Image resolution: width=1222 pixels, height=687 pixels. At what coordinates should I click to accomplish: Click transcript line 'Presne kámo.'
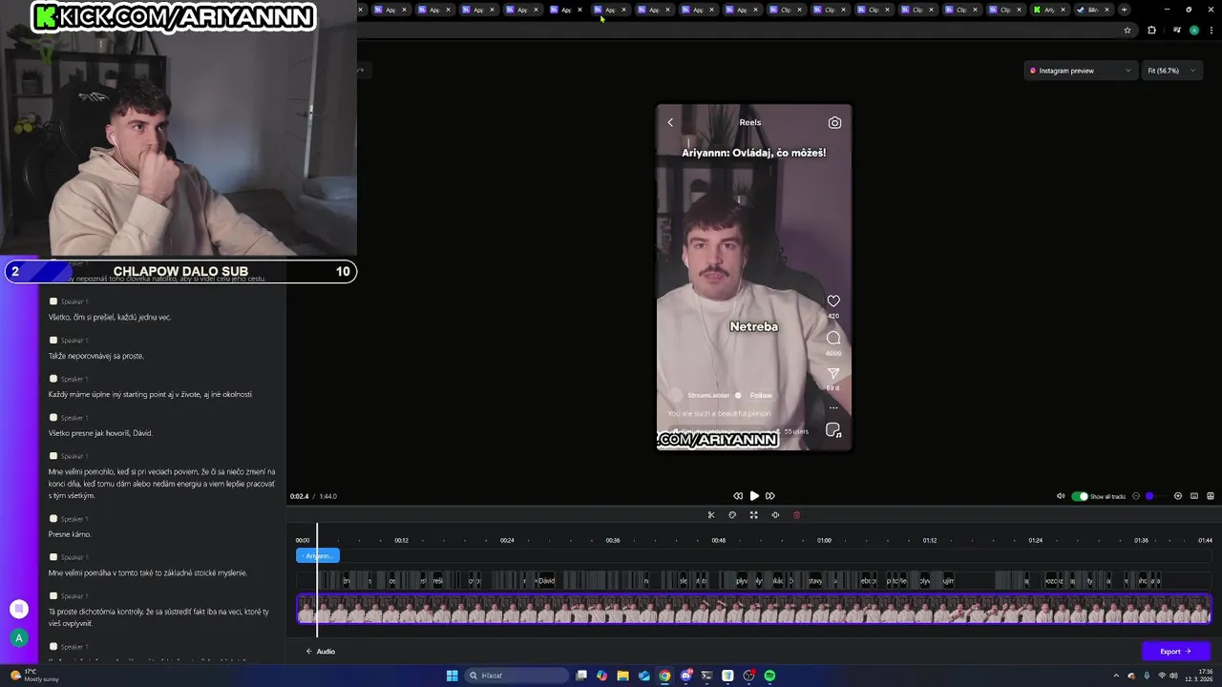[x=70, y=534]
